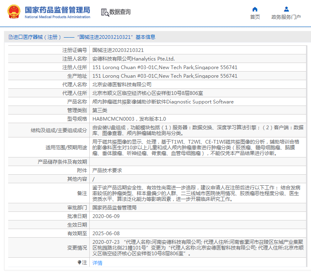Screen dimensions: 311x272
Task: Click National Medical Products Administration subtitle
Action: click(57, 17)
